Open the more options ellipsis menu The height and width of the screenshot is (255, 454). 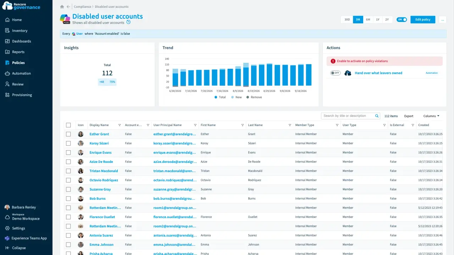[443, 19]
